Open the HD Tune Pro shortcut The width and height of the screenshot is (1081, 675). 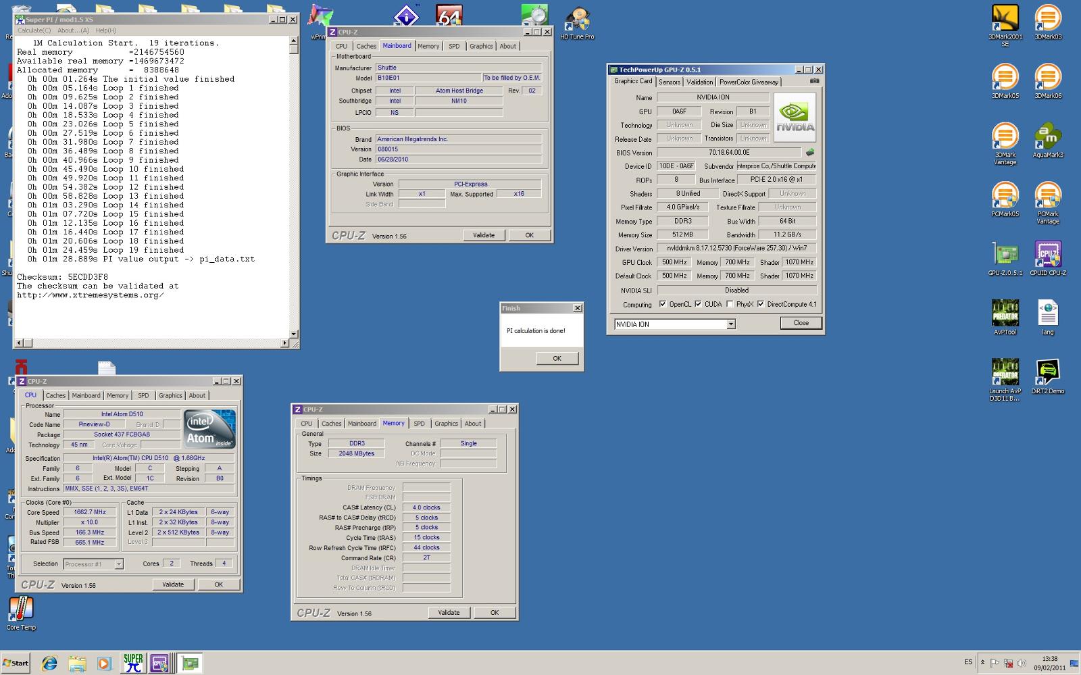(577, 23)
